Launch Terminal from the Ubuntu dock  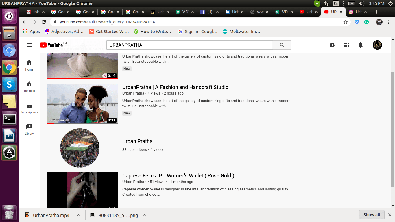click(x=9, y=119)
